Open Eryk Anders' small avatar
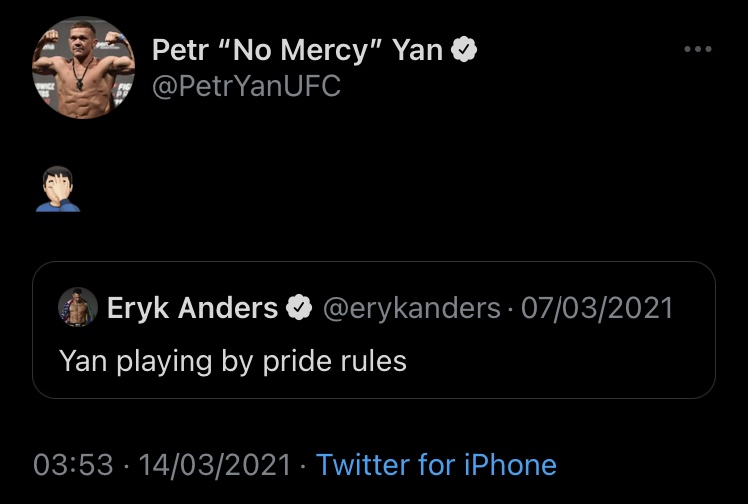This screenshot has height=504, width=748. (x=78, y=307)
